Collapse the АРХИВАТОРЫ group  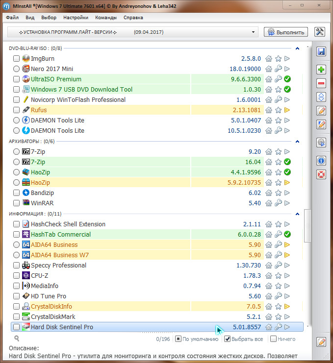[298, 142]
